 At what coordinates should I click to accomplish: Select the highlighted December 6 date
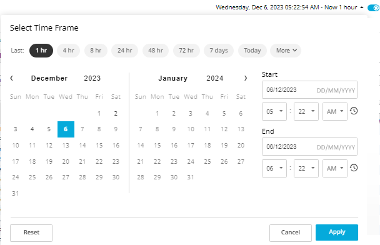(x=66, y=129)
